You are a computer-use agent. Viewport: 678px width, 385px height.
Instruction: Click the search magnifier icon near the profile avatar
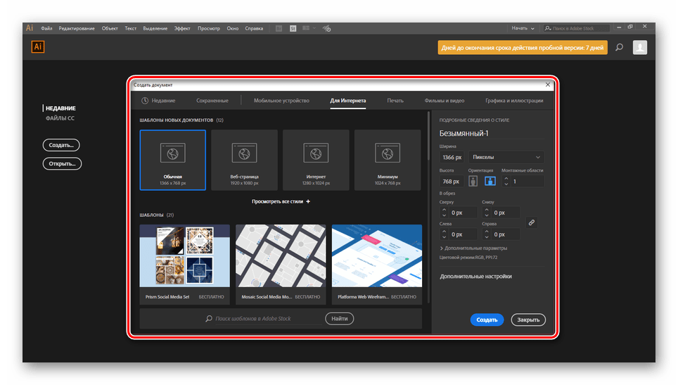(619, 47)
